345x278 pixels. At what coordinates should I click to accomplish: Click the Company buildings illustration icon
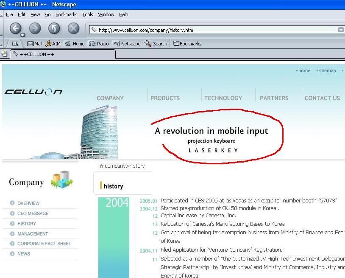61,179
